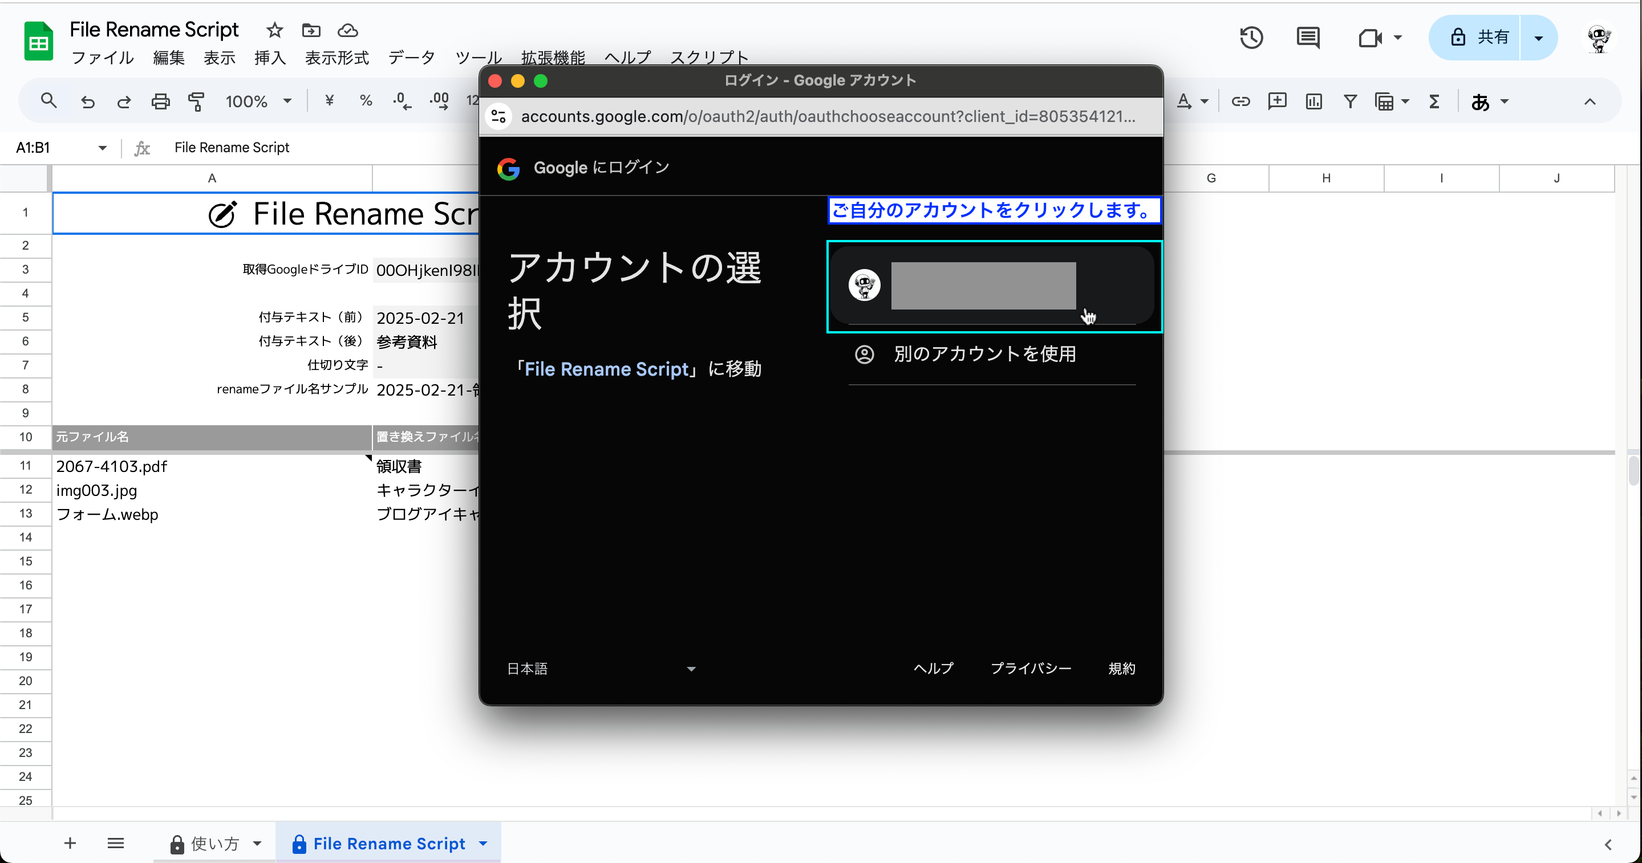Click the undo arrow icon
This screenshot has height=863, width=1642.
pyautogui.click(x=88, y=101)
